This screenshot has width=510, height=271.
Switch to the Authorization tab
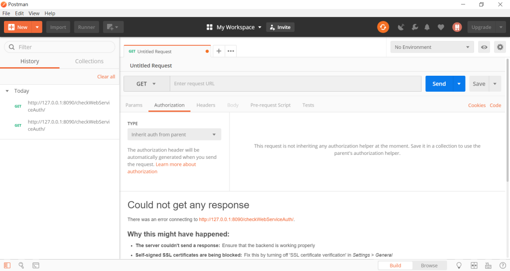[x=169, y=105]
